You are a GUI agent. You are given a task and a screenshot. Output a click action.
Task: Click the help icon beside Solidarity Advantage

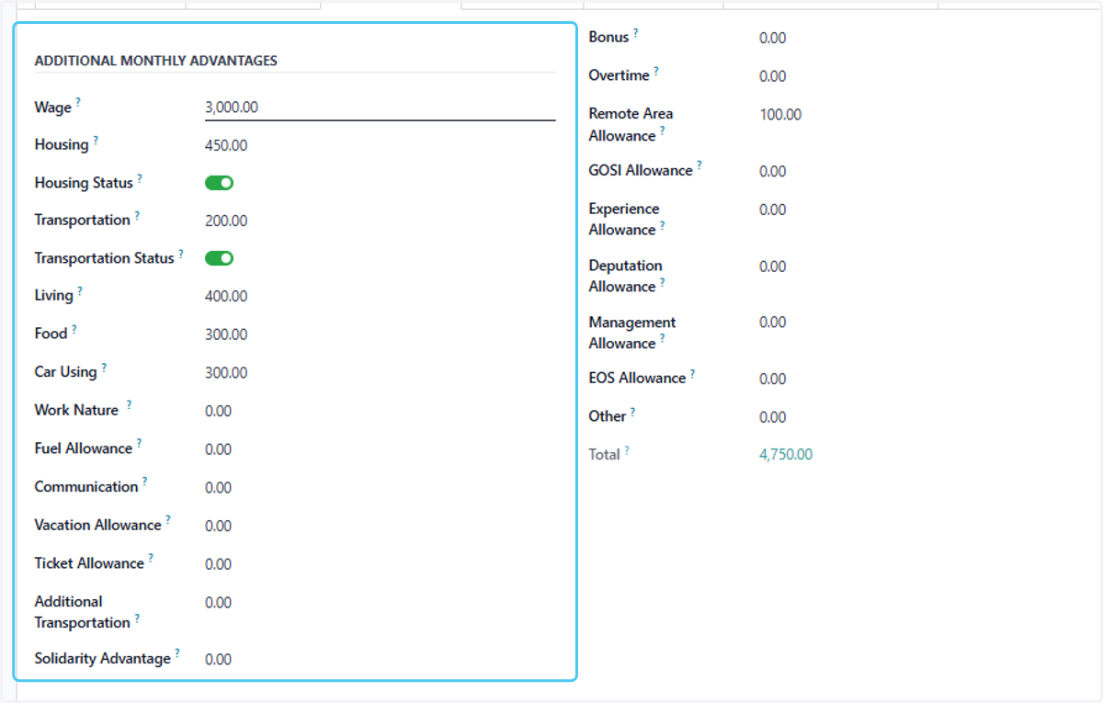click(177, 653)
